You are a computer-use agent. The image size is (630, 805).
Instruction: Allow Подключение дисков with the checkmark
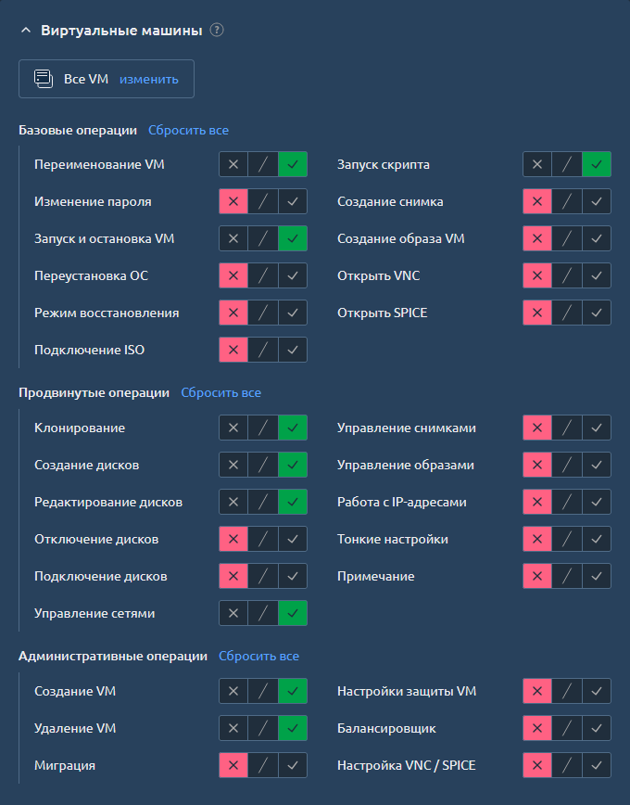[293, 576]
